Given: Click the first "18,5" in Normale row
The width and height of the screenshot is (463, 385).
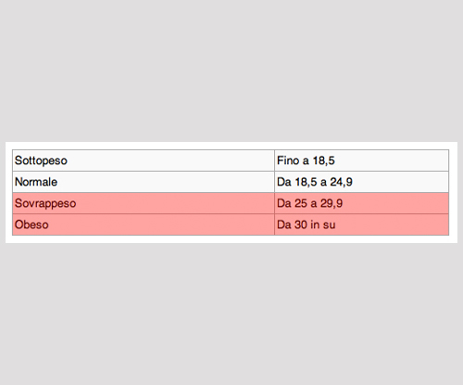Looking at the screenshot, I should tap(306, 182).
